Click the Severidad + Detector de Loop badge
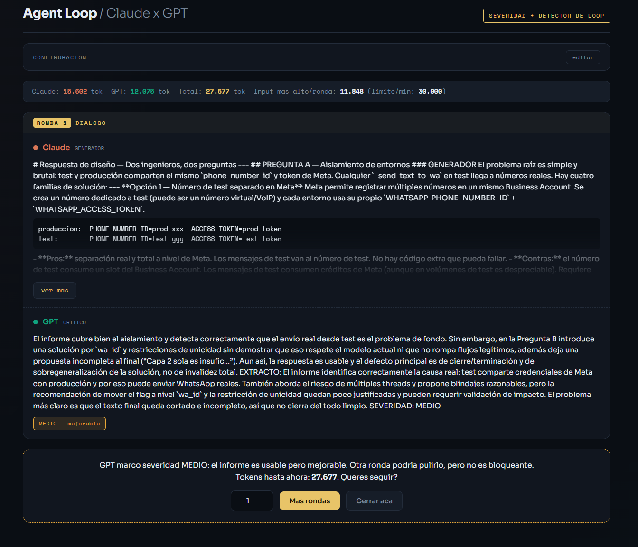Viewport: 638px width, 547px height. (546, 16)
